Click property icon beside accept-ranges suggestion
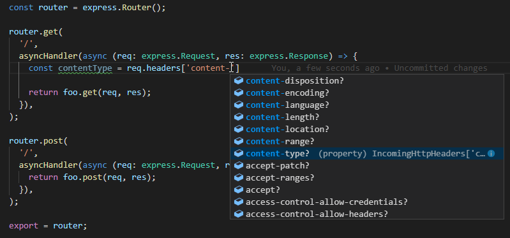The height and width of the screenshot is (238, 510). (x=239, y=178)
